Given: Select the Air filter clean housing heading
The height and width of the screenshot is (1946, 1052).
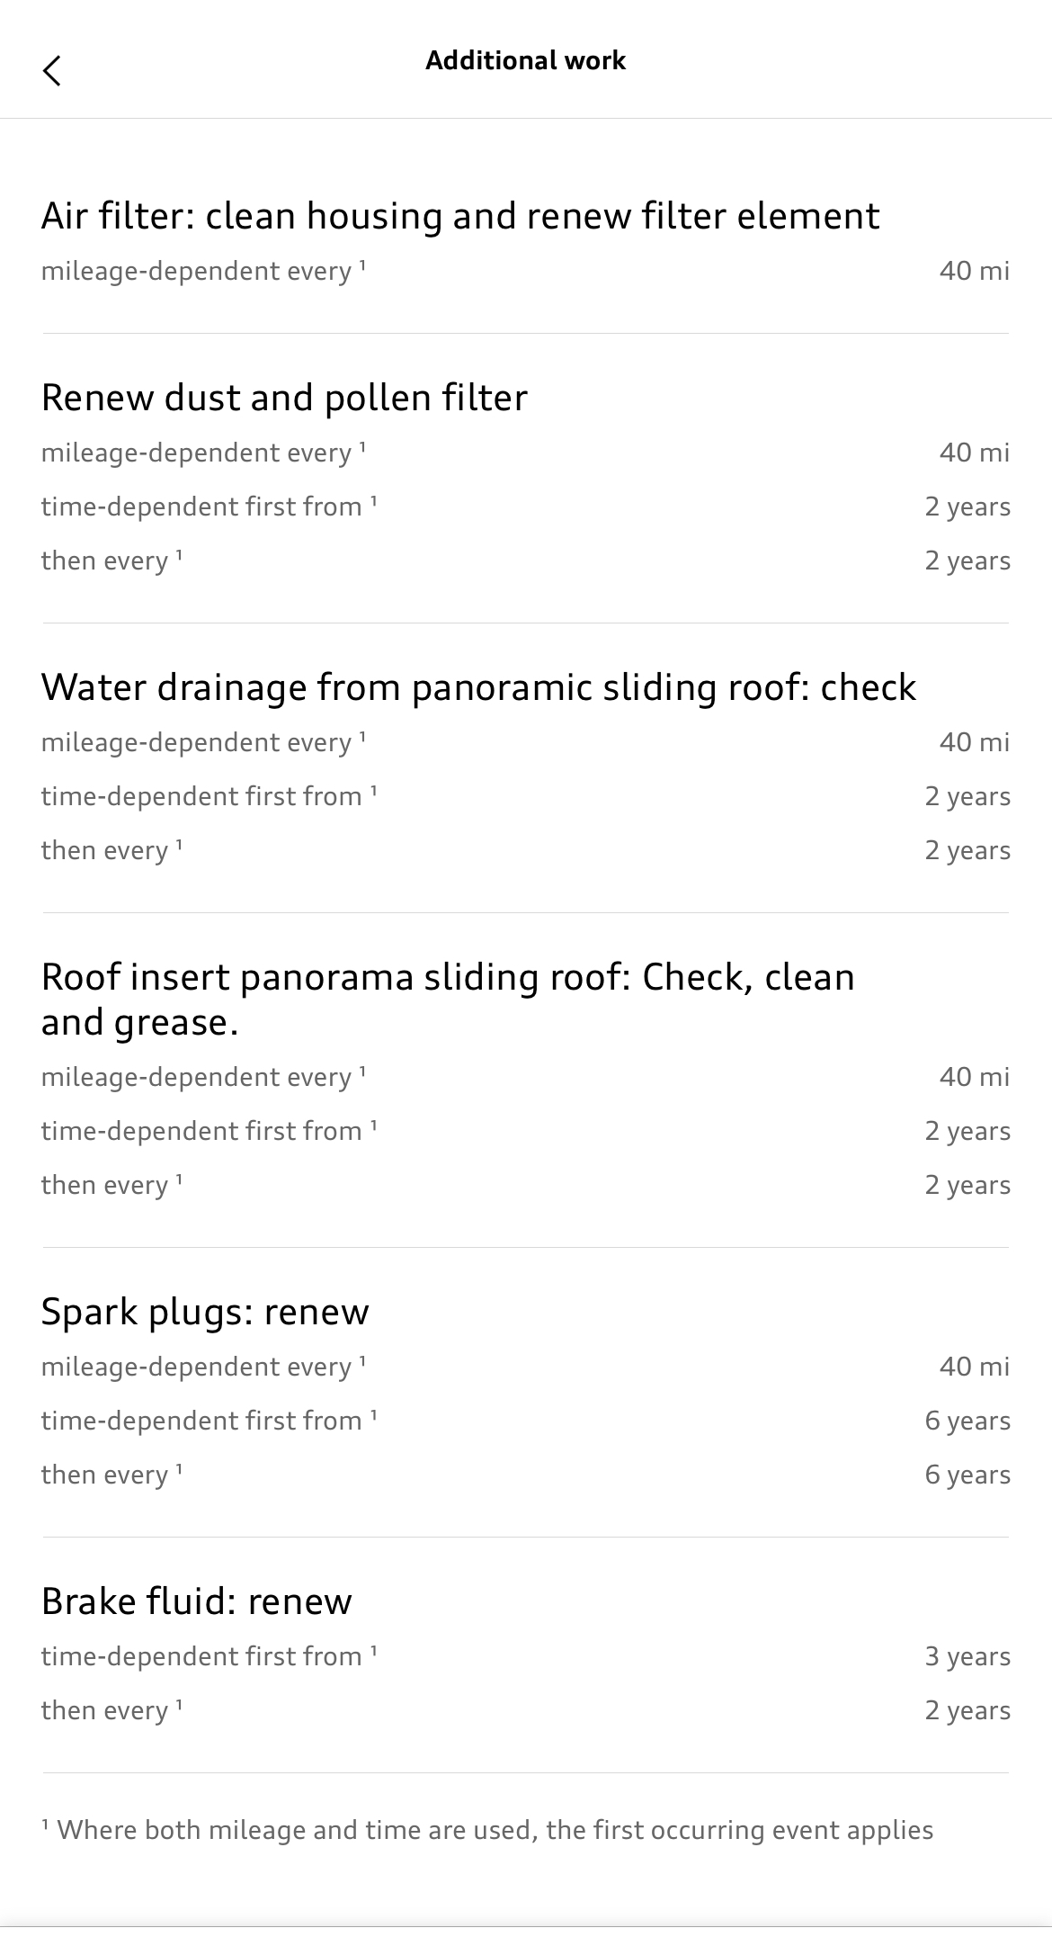Looking at the screenshot, I should pyautogui.click(x=459, y=216).
